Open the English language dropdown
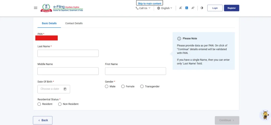271x125 pixels. (165, 8)
